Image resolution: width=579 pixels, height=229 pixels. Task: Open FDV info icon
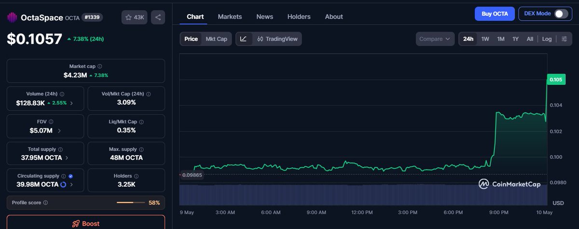tap(51, 122)
